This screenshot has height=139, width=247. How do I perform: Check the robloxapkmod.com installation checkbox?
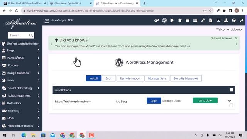231,105
